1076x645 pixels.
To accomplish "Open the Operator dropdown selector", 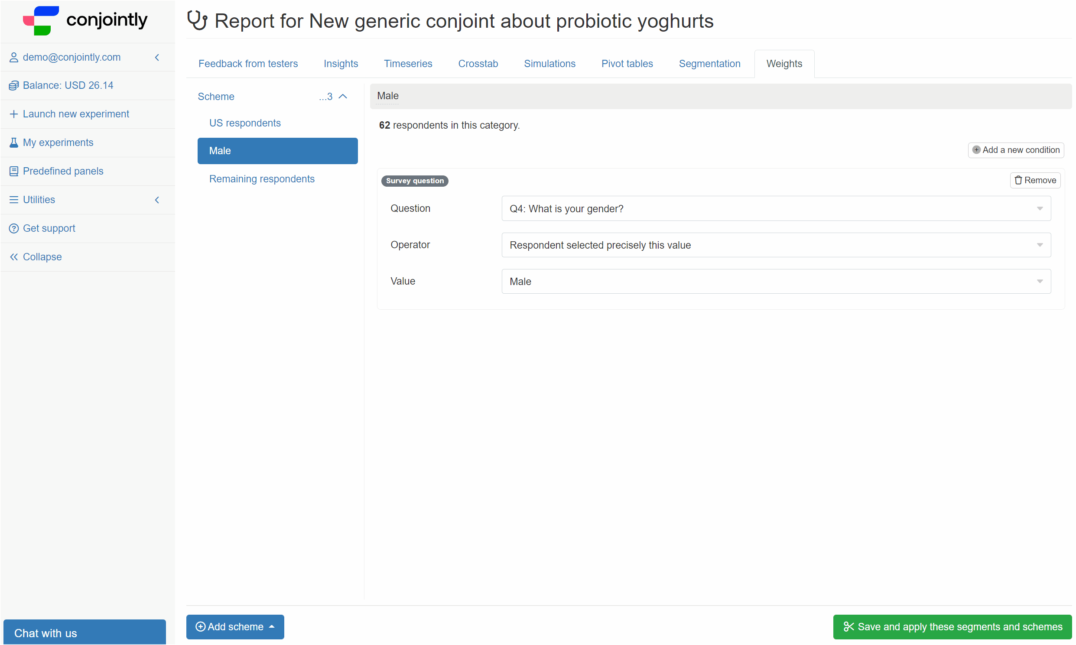I will (x=776, y=245).
